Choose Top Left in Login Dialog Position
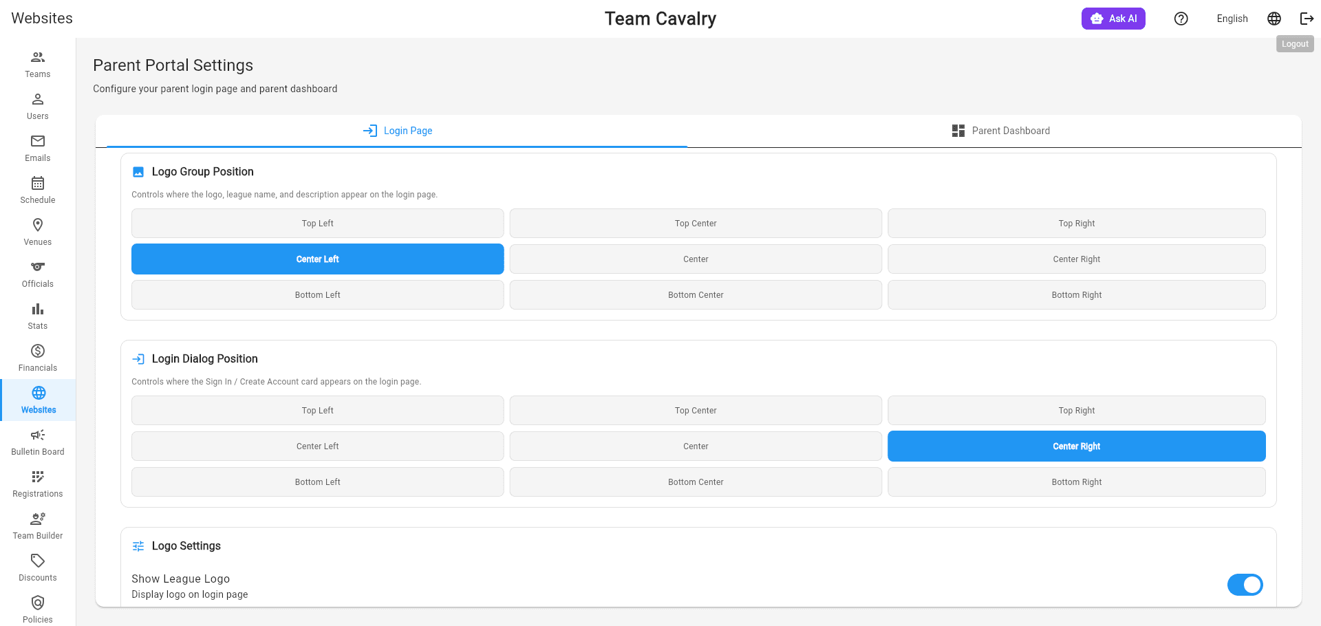The height and width of the screenshot is (626, 1321). coord(318,411)
